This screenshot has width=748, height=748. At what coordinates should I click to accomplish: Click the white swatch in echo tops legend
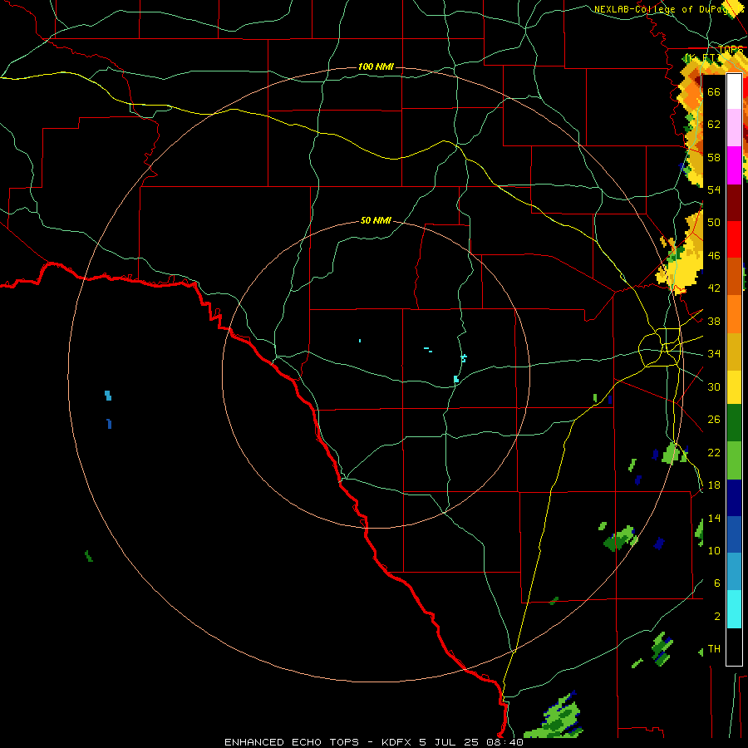pyautogui.click(x=734, y=91)
